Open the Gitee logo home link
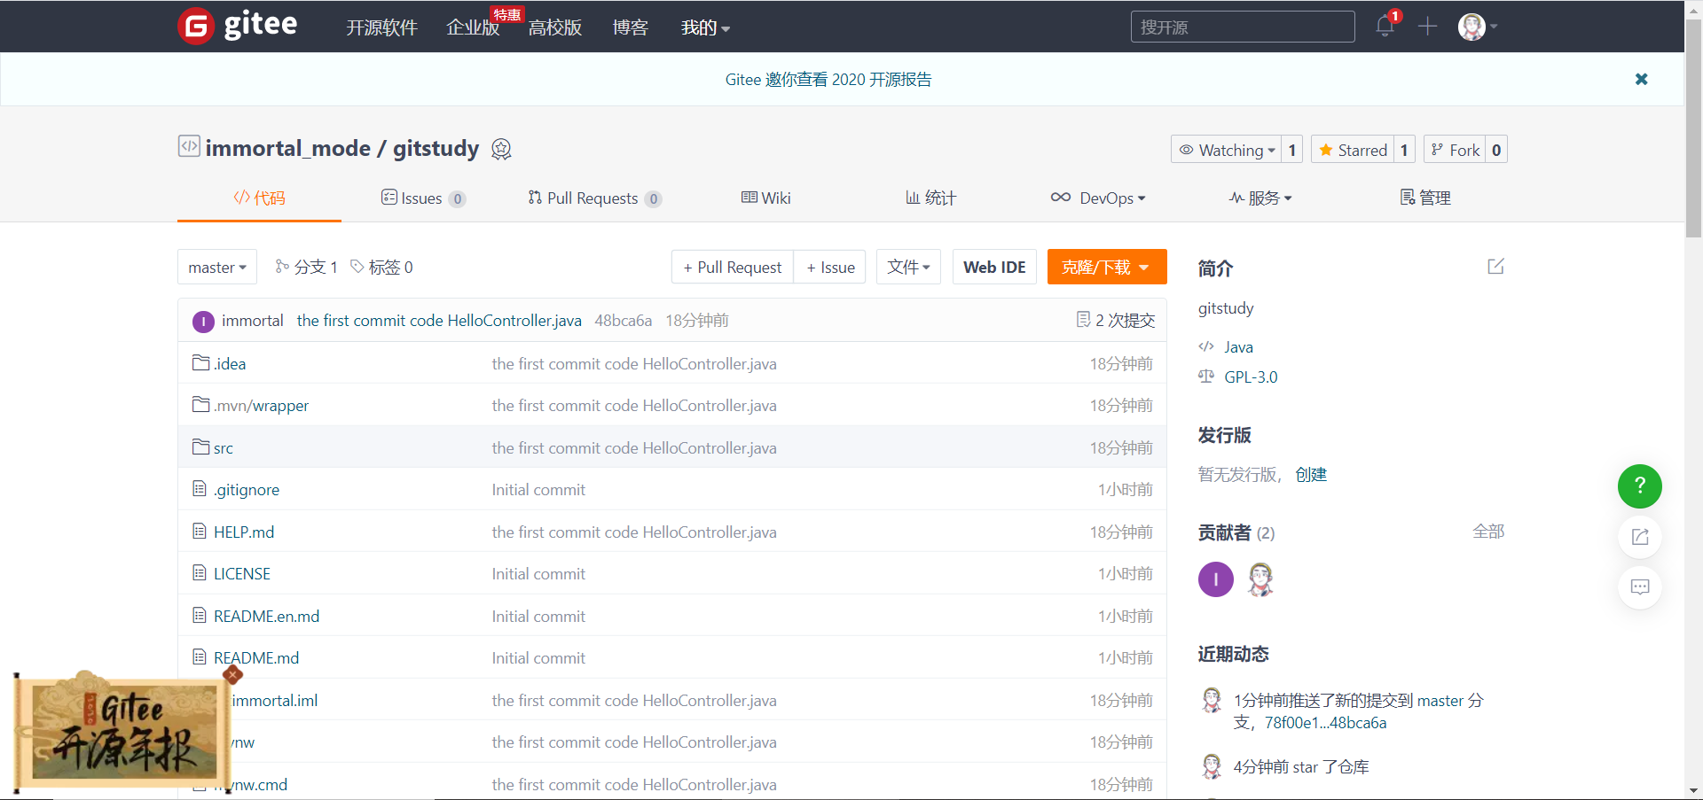The image size is (1703, 800). pyautogui.click(x=238, y=26)
